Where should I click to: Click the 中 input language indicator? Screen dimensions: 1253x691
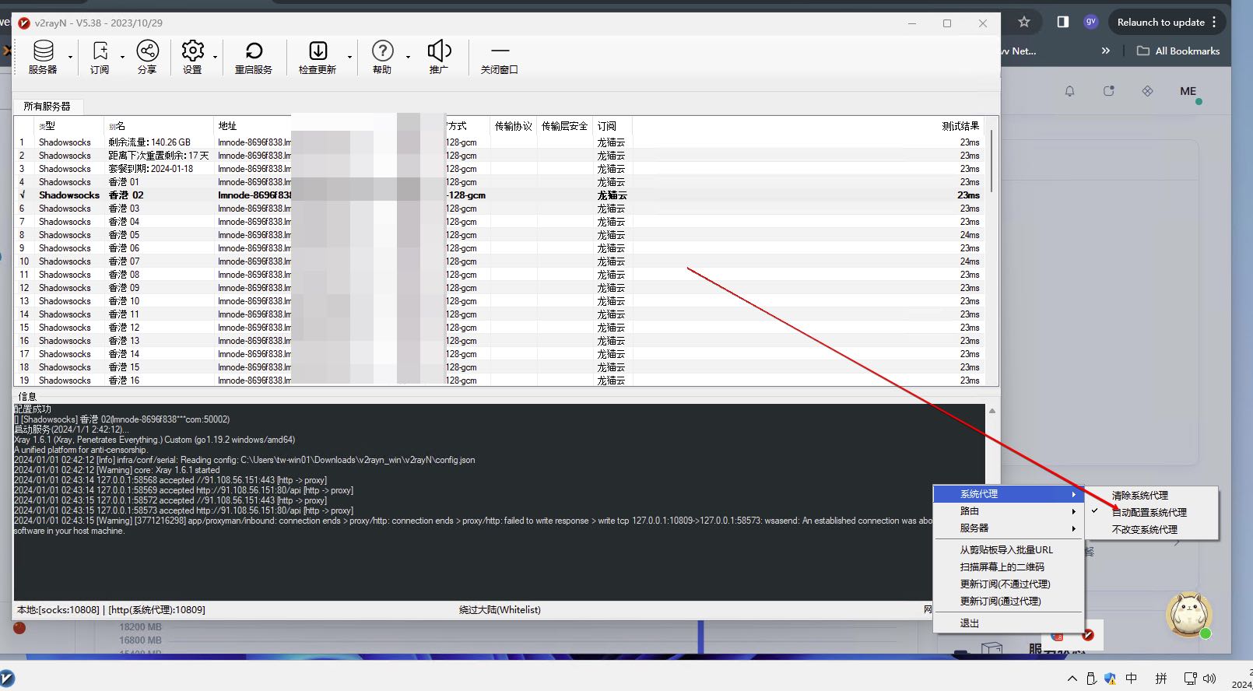point(1131,679)
